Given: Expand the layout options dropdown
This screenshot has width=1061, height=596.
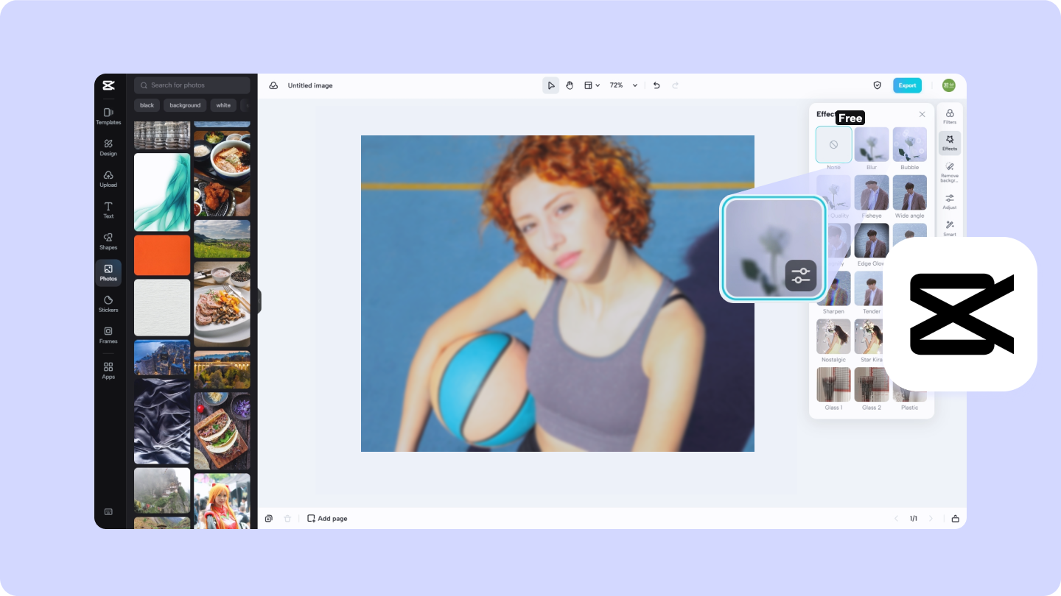Looking at the screenshot, I should (591, 85).
